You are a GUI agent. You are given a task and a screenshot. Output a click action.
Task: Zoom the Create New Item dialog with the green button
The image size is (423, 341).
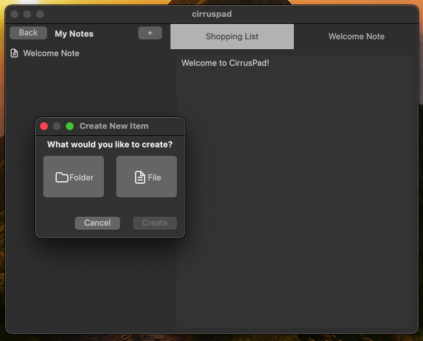coord(70,126)
